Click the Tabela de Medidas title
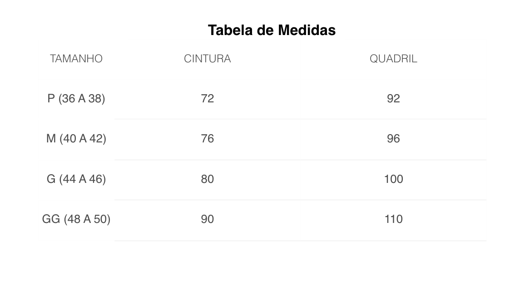The image size is (515, 308). (x=272, y=30)
